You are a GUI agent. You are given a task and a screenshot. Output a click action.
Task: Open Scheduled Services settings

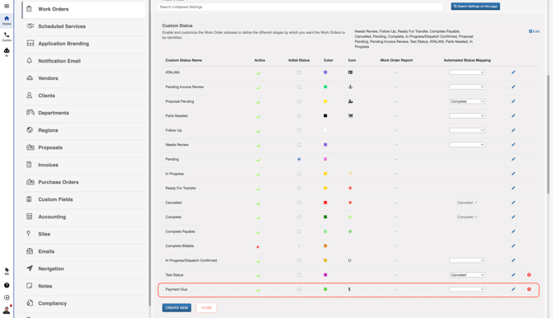[83, 26]
